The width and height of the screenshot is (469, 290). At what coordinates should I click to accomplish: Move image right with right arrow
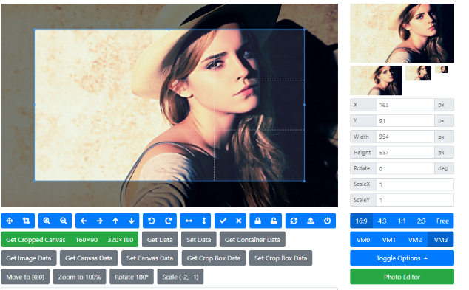pyautogui.click(x=100, y=221)
